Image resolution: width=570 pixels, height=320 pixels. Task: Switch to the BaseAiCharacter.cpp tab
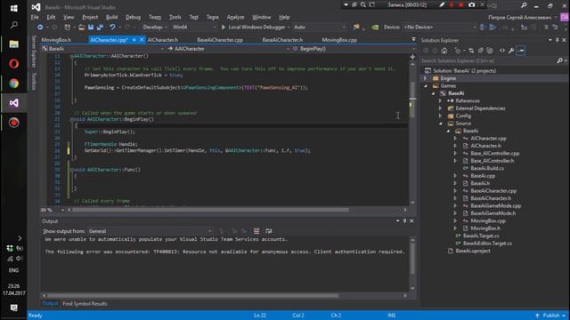(220, 40)
